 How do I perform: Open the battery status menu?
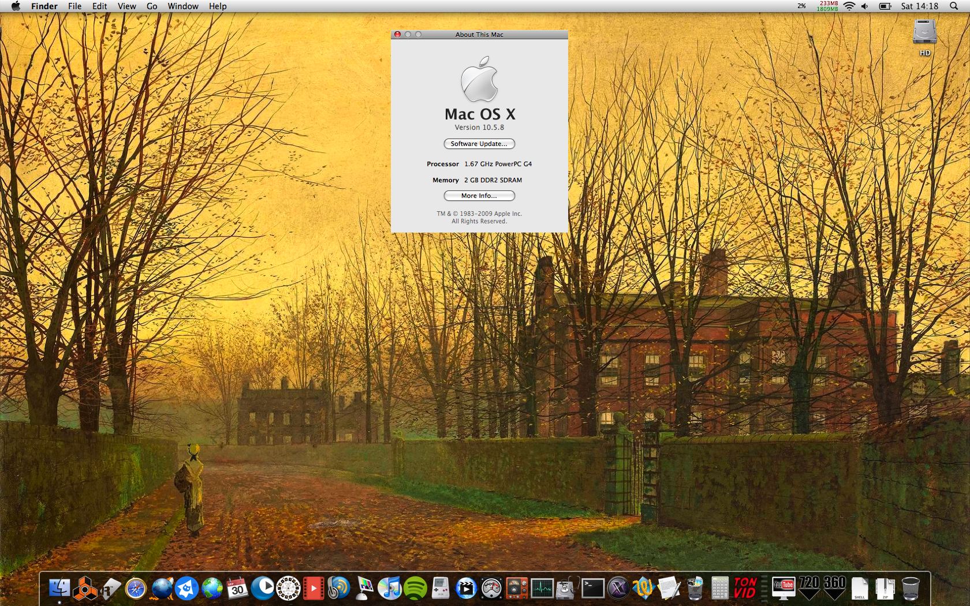[885, 6]
